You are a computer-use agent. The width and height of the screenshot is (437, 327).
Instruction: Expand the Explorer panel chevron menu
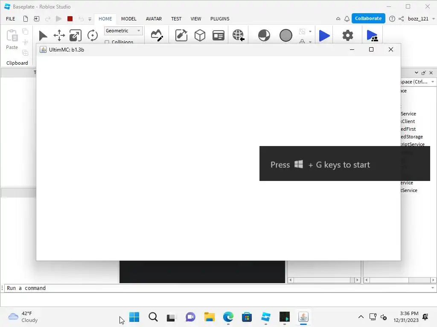tap(416, 72)
